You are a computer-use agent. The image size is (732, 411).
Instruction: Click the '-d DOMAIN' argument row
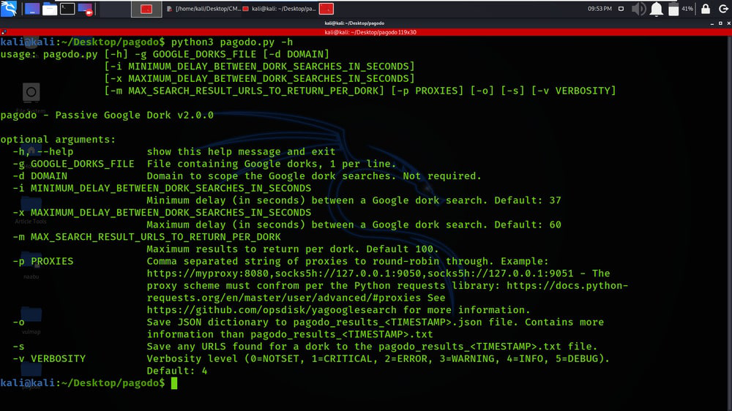pos(247,176)
